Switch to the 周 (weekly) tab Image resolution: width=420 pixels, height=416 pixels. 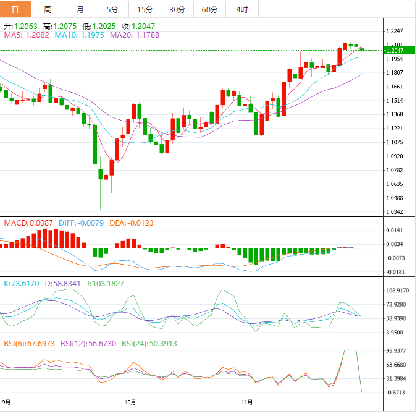click(48, 9)
